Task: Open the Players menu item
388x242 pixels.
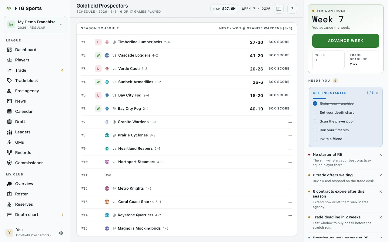Action: click(35, 60)
